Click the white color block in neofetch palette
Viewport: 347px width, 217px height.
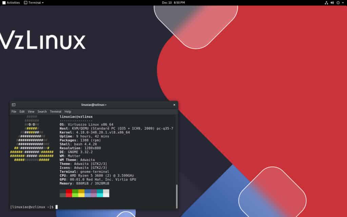tap(106, 193)
